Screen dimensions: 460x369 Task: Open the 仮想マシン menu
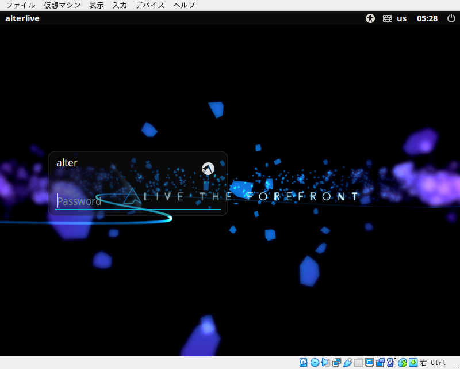click(x=60, y=5)
